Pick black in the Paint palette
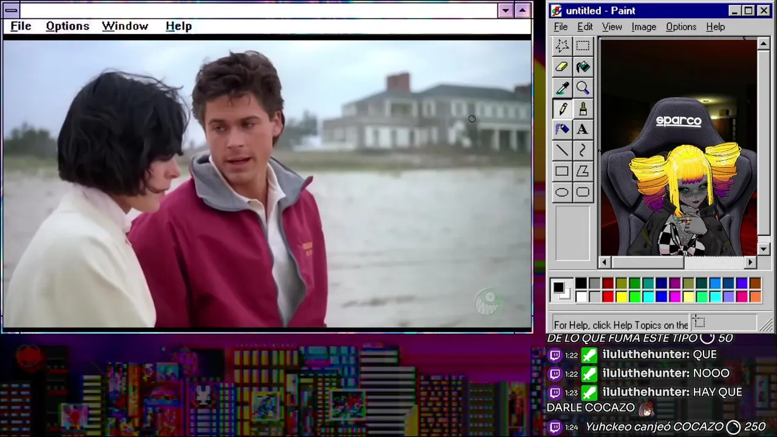The height and width of the screenshot is (437, 777). (x=581, y=283)
